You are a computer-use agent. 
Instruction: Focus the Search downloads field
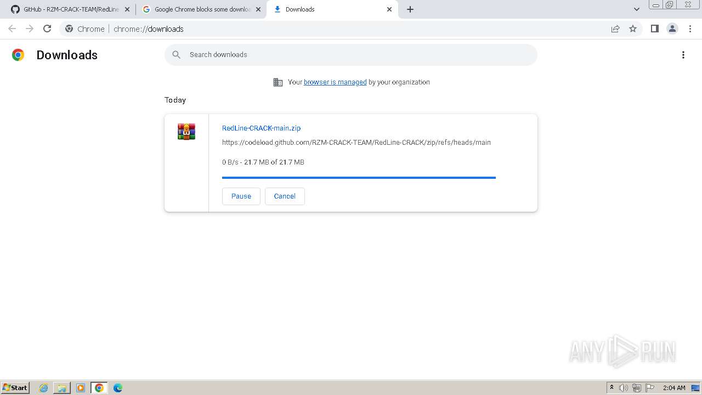[x=351, y=54]
